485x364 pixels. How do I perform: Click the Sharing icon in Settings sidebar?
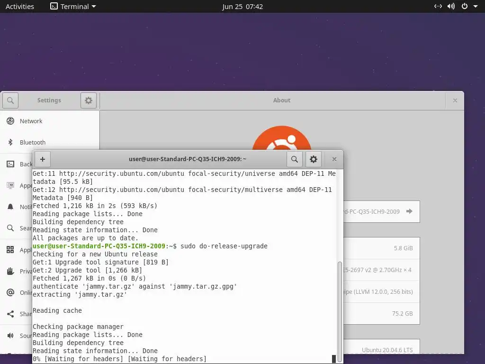10,314
